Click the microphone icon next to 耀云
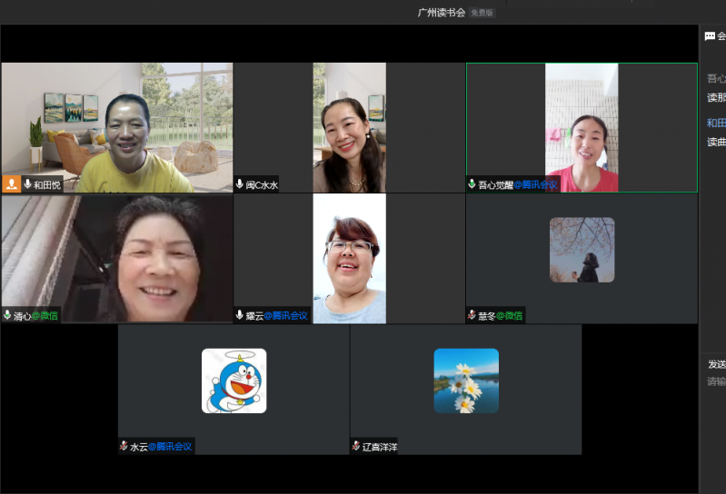Image resolution: width=726 pixels, height=494 pixels. pos(239,316)
